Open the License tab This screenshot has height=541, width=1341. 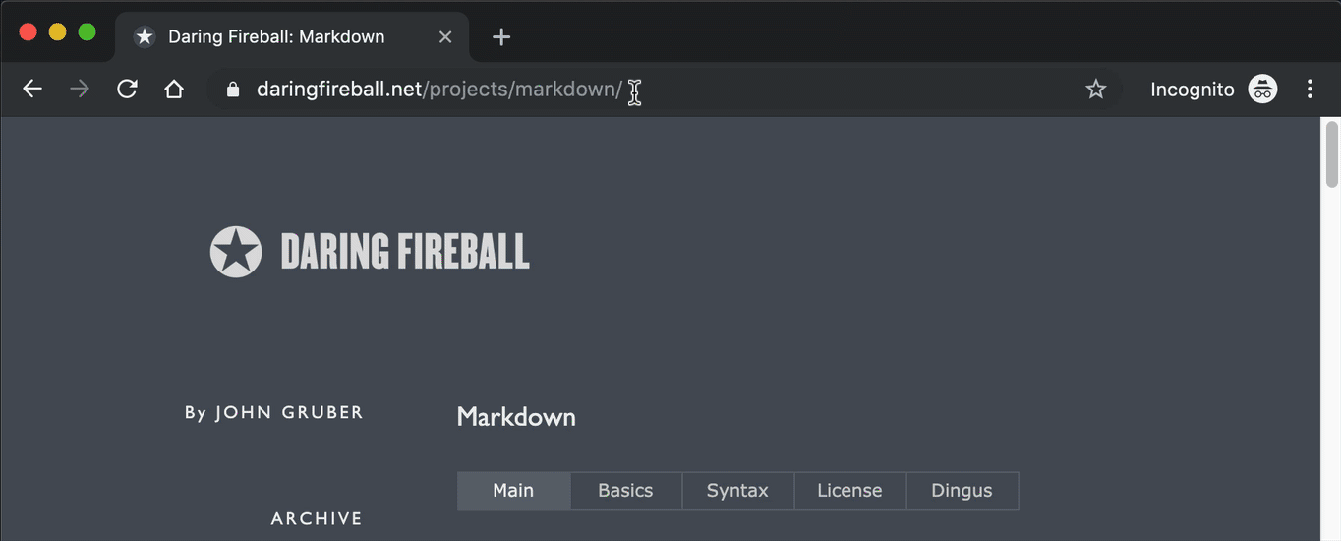[x=849, y=491]
